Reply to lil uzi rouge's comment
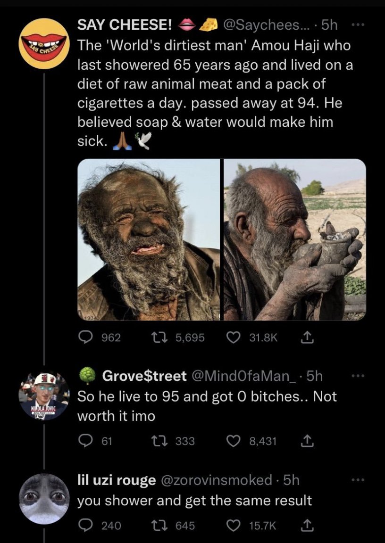Screen dimensions: 385x543 [x=85, y=525]
